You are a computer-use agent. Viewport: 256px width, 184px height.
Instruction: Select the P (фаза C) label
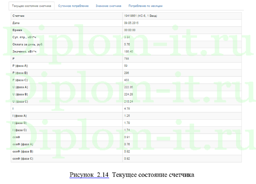[x=20, y=80]
